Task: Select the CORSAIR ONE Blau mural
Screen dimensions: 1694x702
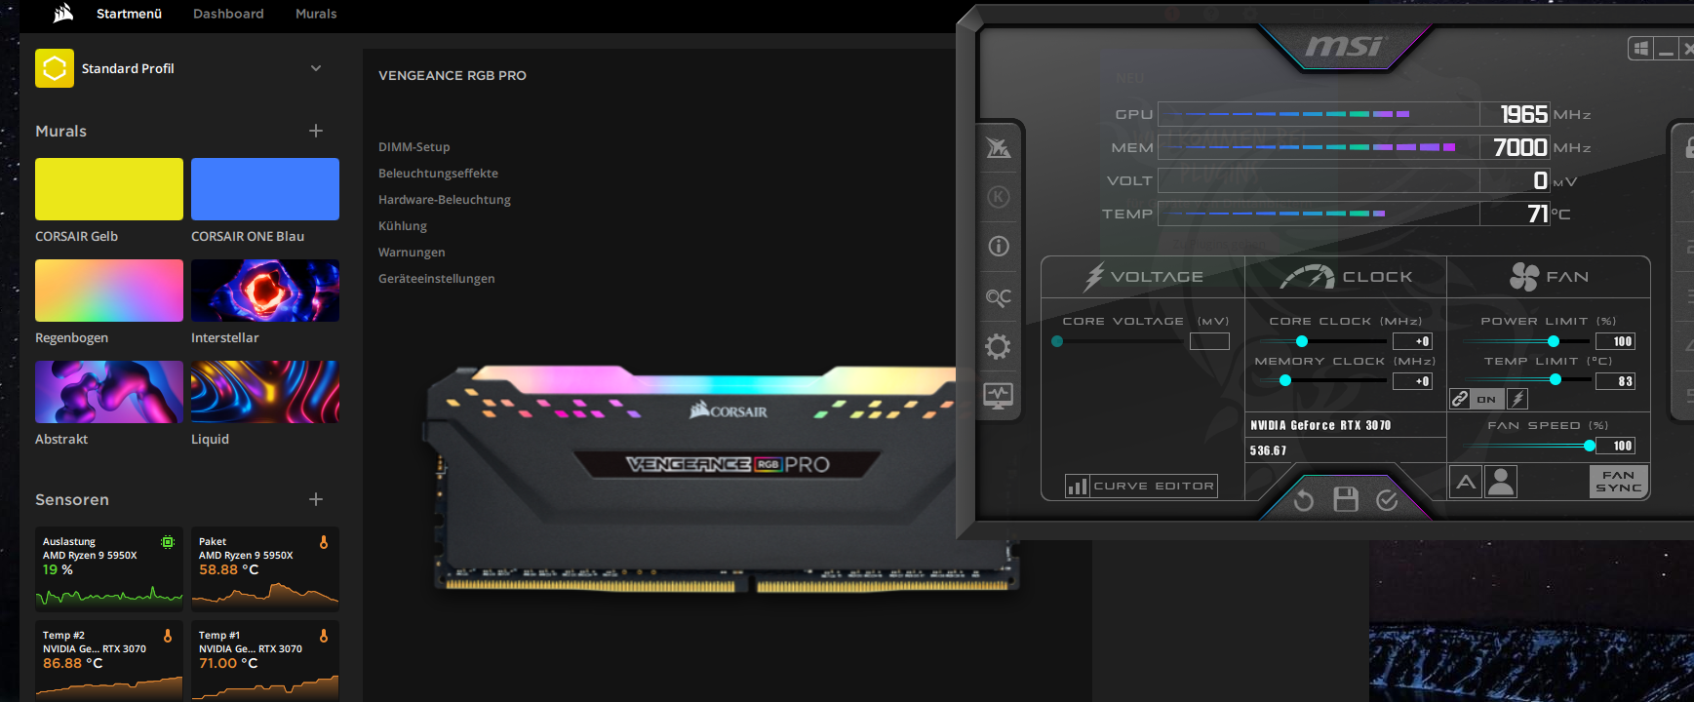Action: [265, 189]
